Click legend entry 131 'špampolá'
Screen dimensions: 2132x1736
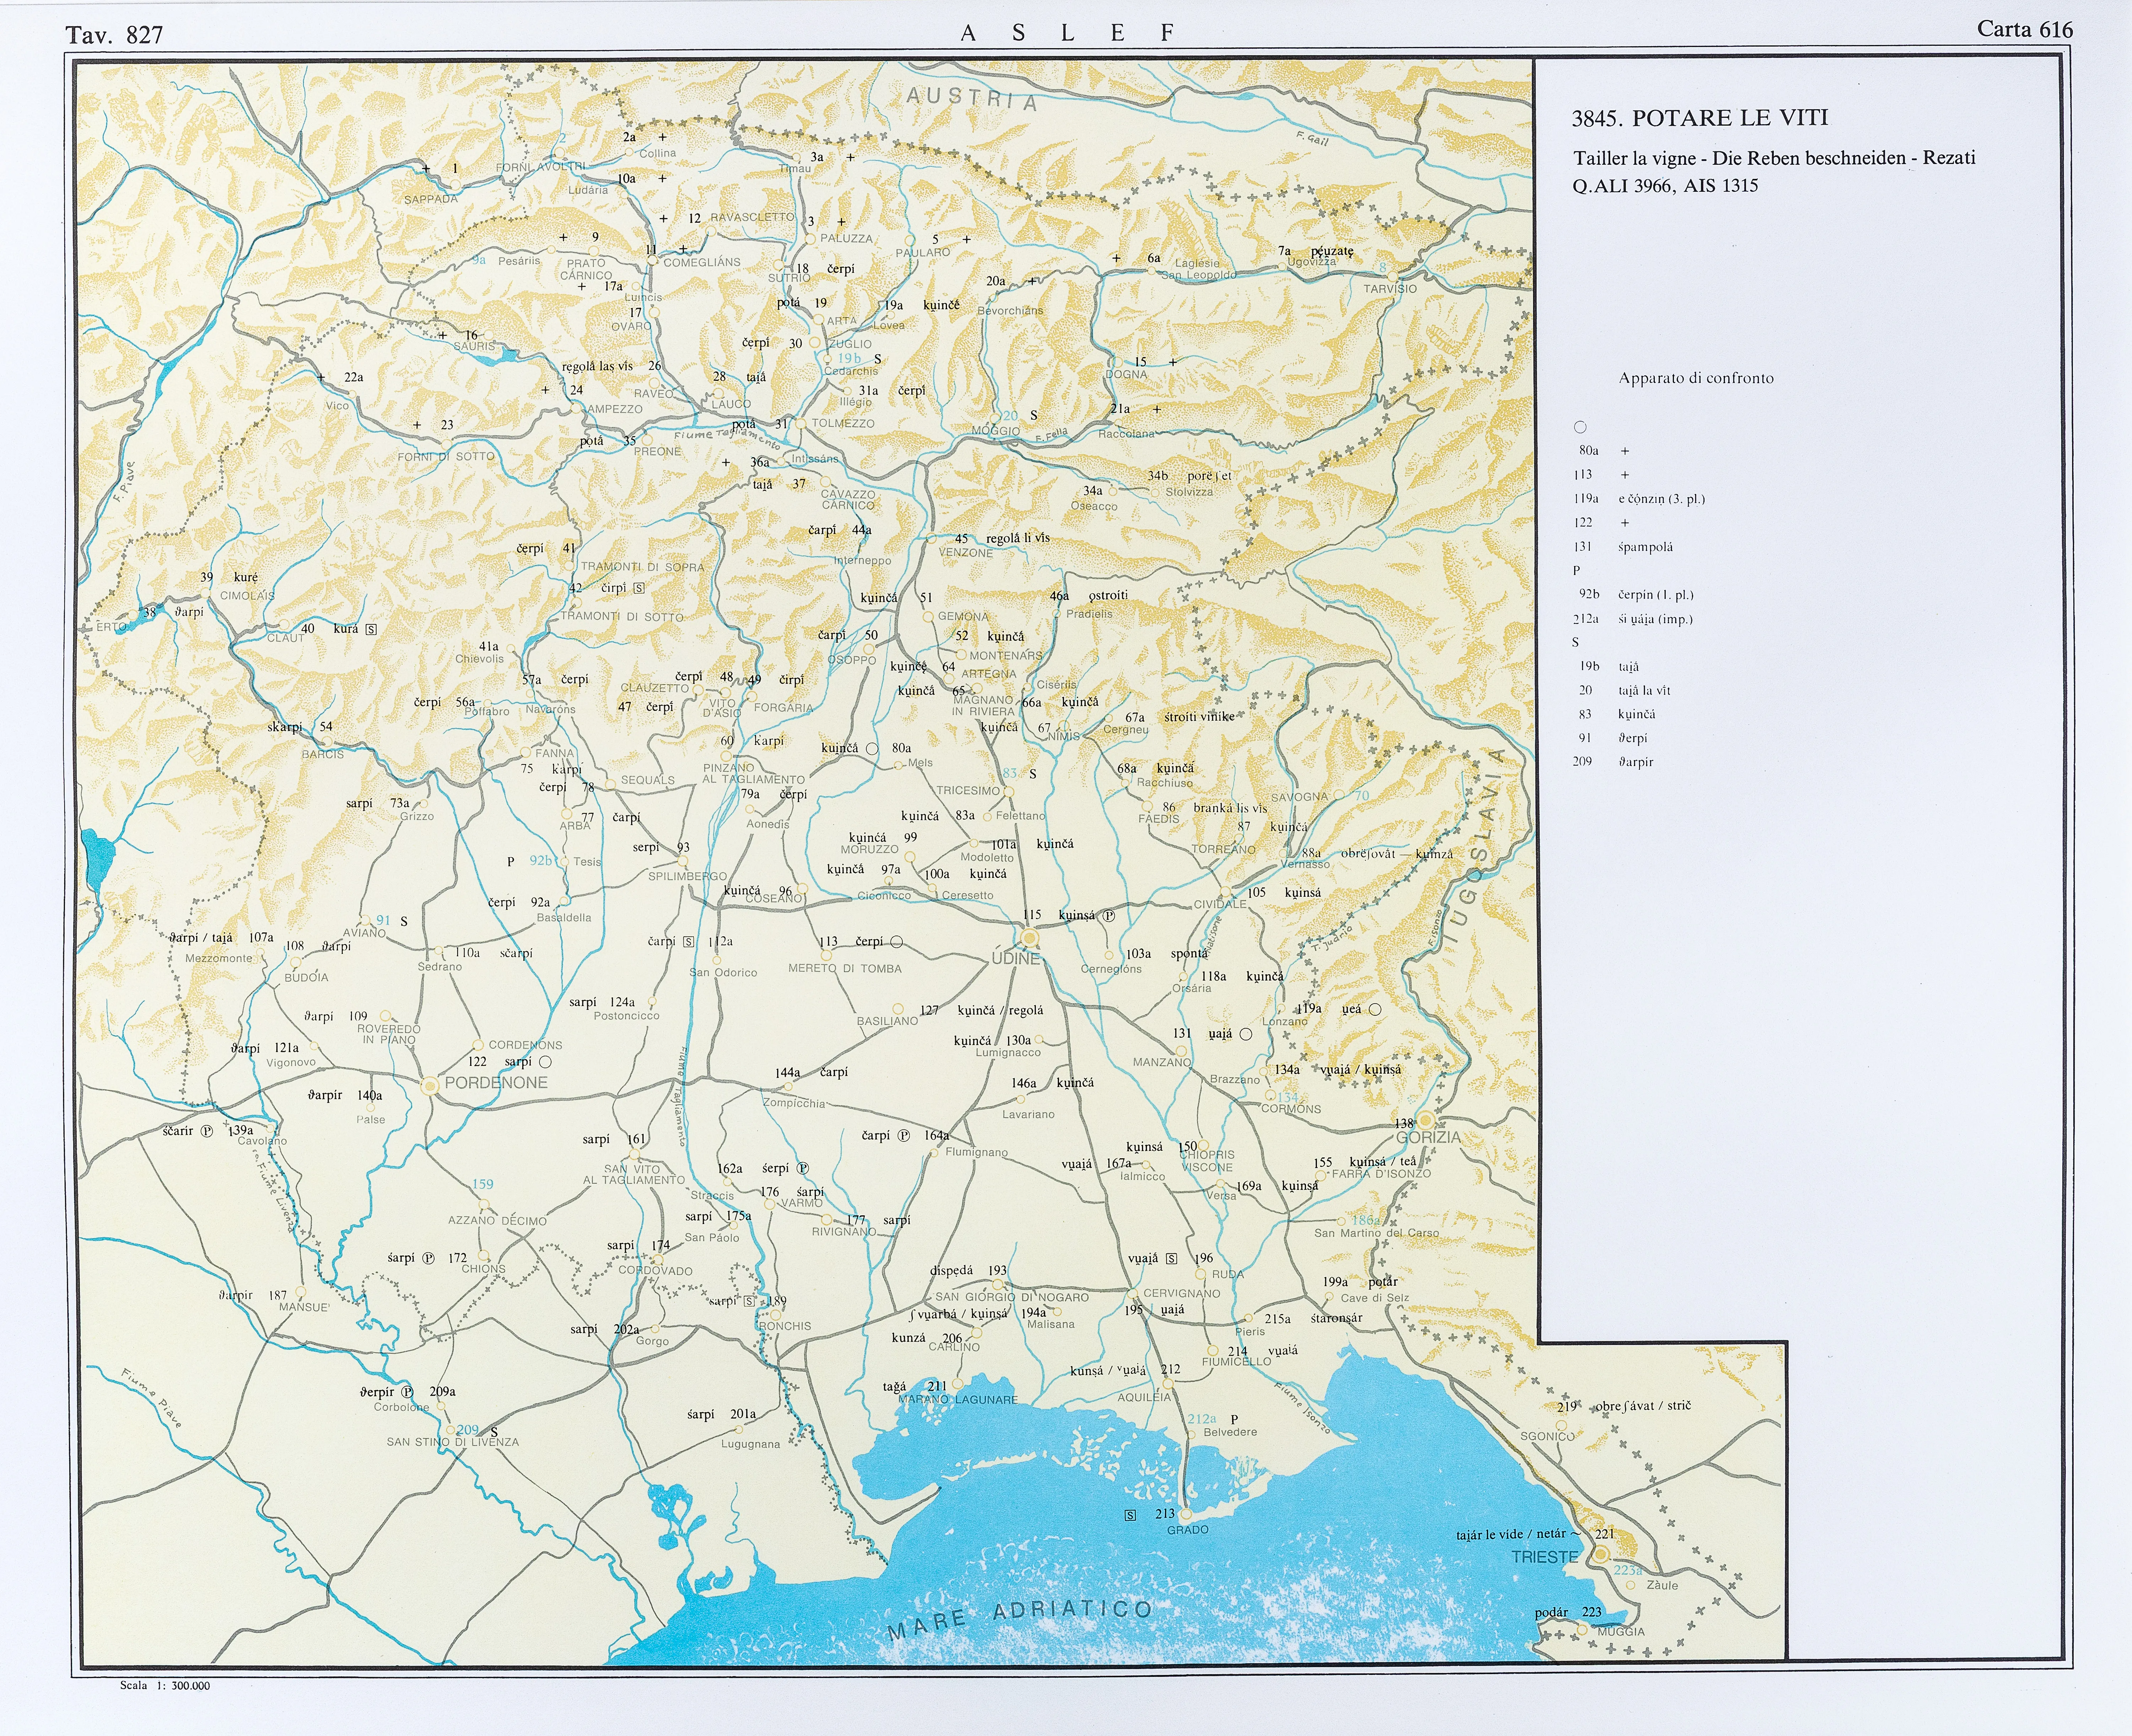point(1645,547)
